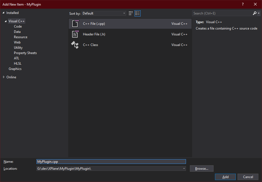Select the HLSL category

[18, 63]
